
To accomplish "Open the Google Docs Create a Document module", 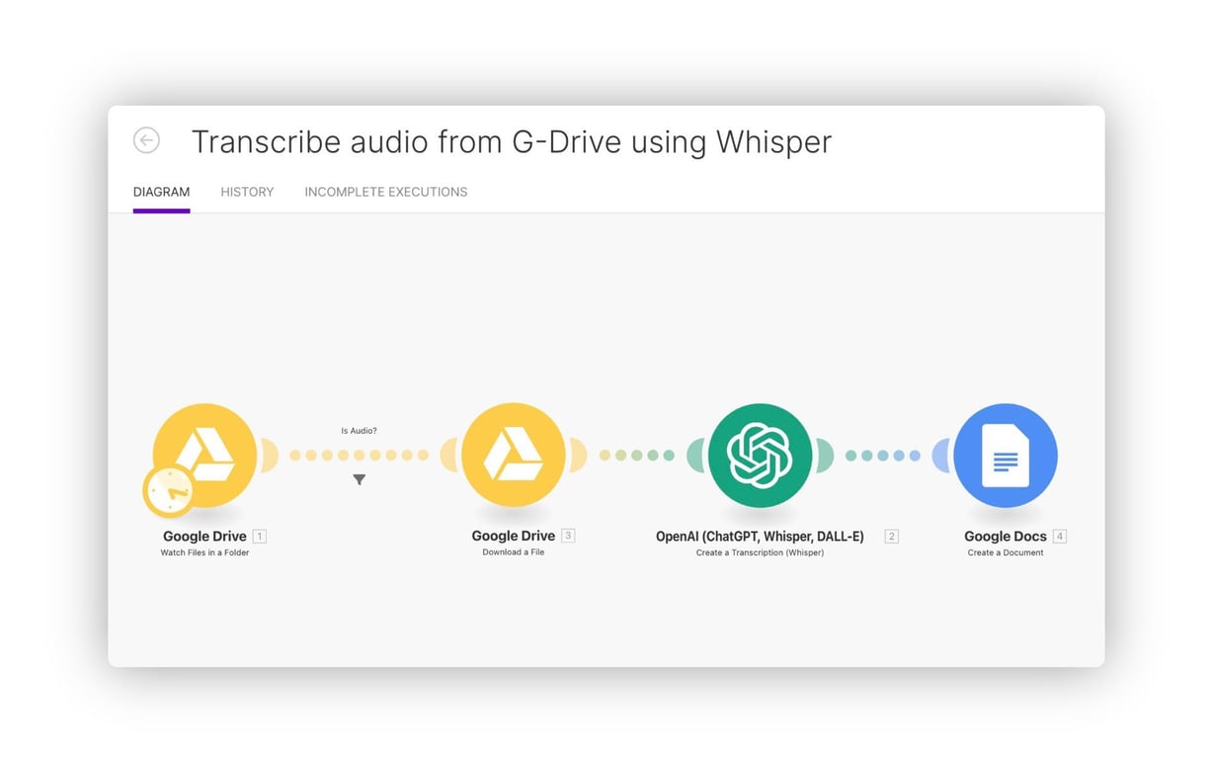I will (1006, 456).
